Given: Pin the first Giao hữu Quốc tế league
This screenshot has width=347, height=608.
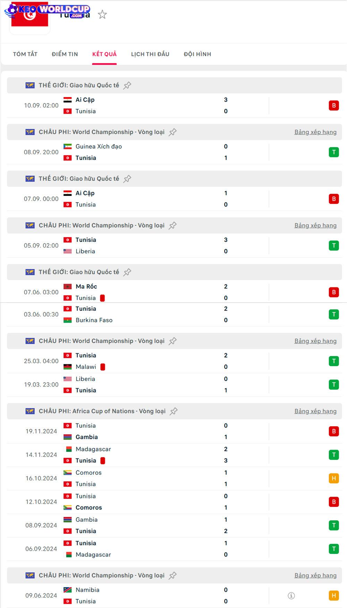Looking at the screenshot, I should pyautogui.click(x=127, y=85).
